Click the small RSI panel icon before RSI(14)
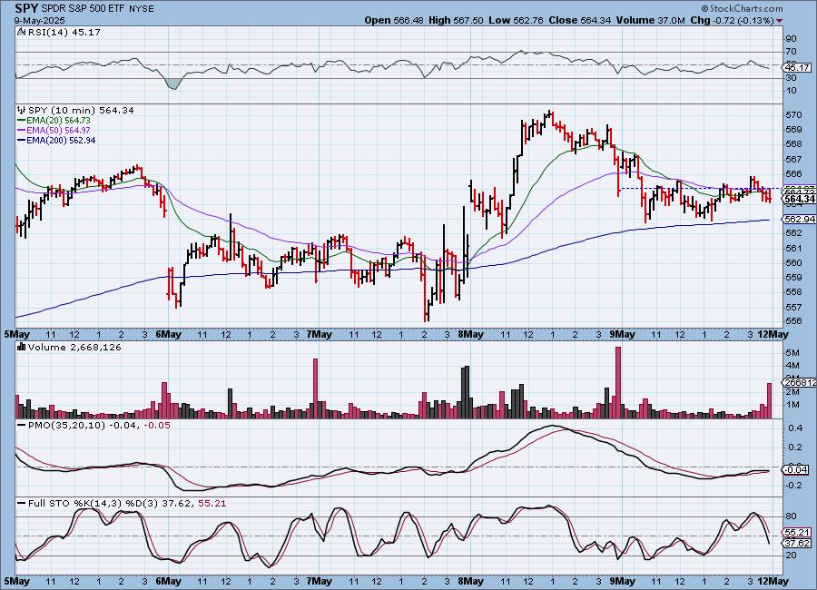This screenshot has height=590, width=817. (x=21, y=32)
